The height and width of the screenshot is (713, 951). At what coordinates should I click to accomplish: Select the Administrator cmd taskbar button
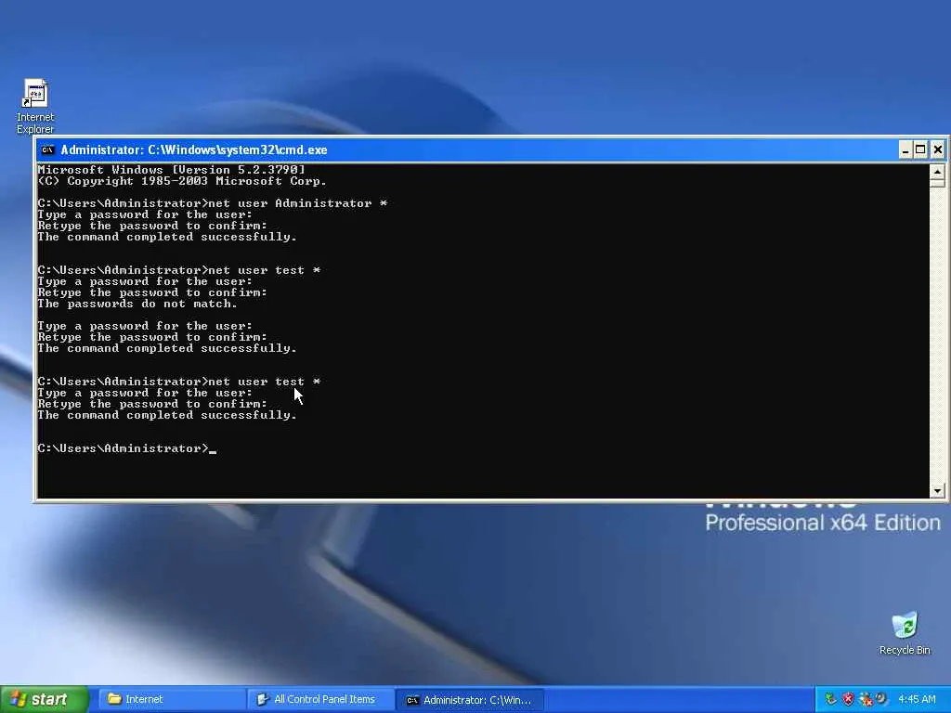coord(470,699)
